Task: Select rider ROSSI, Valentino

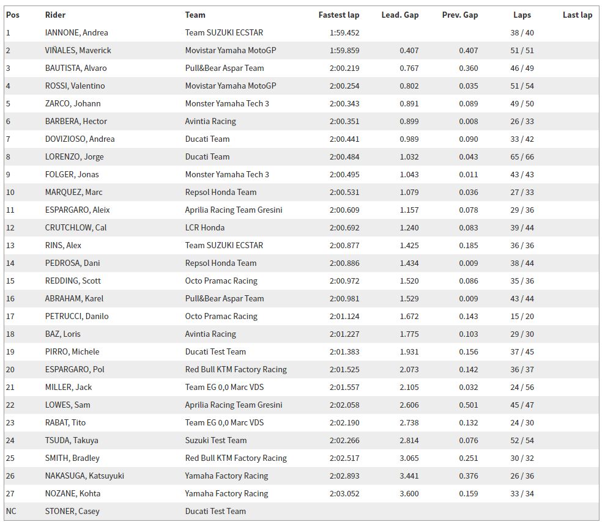Action: coord(75,86)
